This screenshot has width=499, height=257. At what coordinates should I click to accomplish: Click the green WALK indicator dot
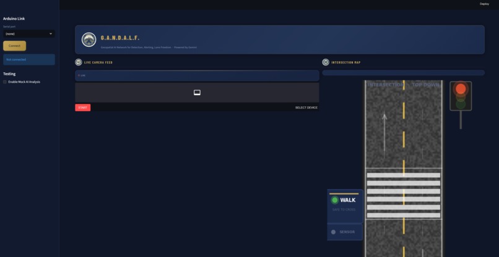pos(334,200)
